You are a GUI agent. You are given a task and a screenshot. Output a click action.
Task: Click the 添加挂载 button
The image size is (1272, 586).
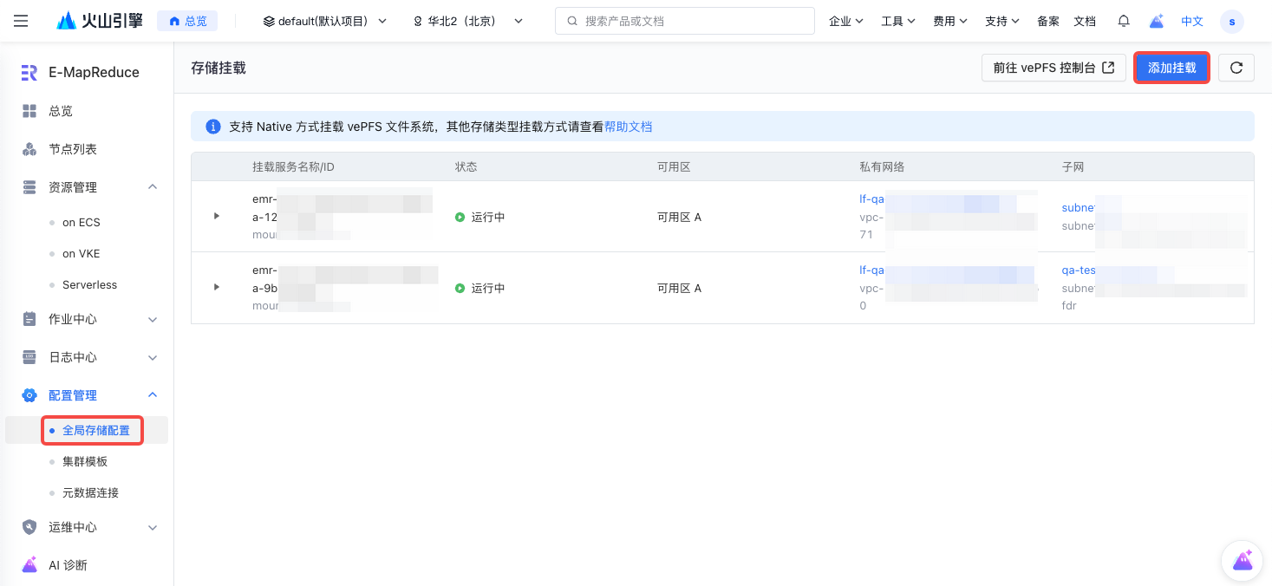[x=1171, y=68]
